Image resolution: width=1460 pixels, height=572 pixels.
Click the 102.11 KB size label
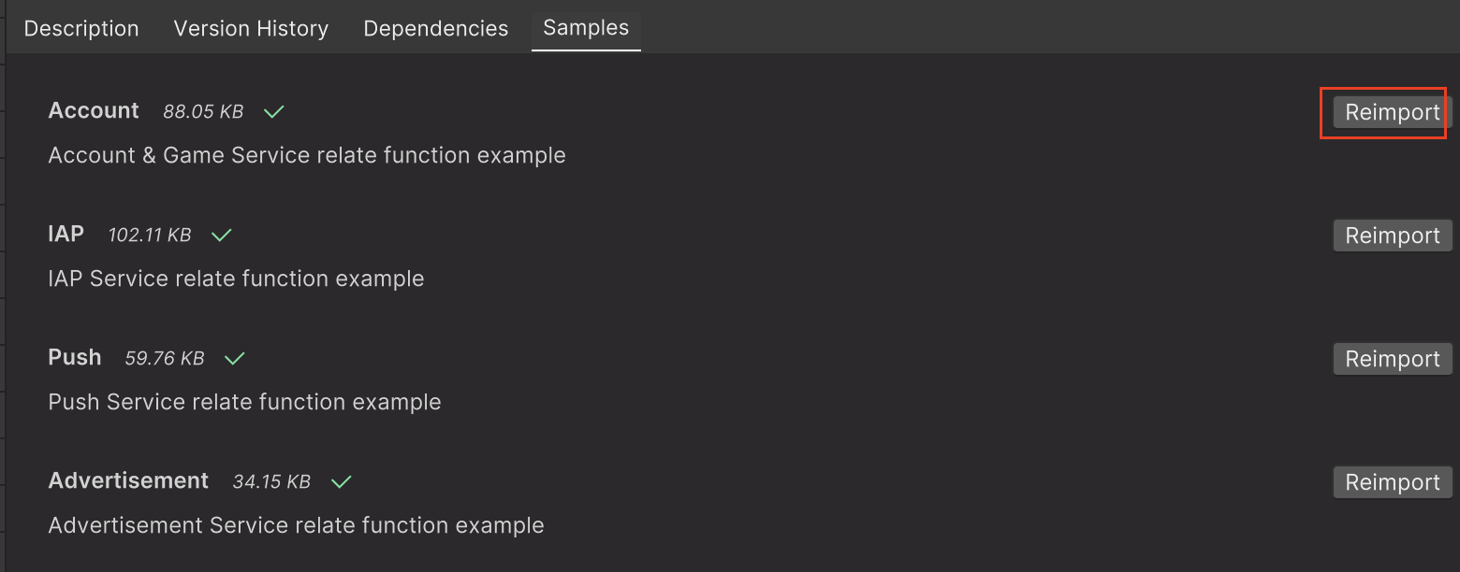pos(150,236)
